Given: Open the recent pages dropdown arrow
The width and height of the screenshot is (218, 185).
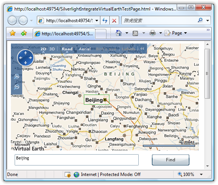Looking at the screenshot, I should click(x=32, y=21).
